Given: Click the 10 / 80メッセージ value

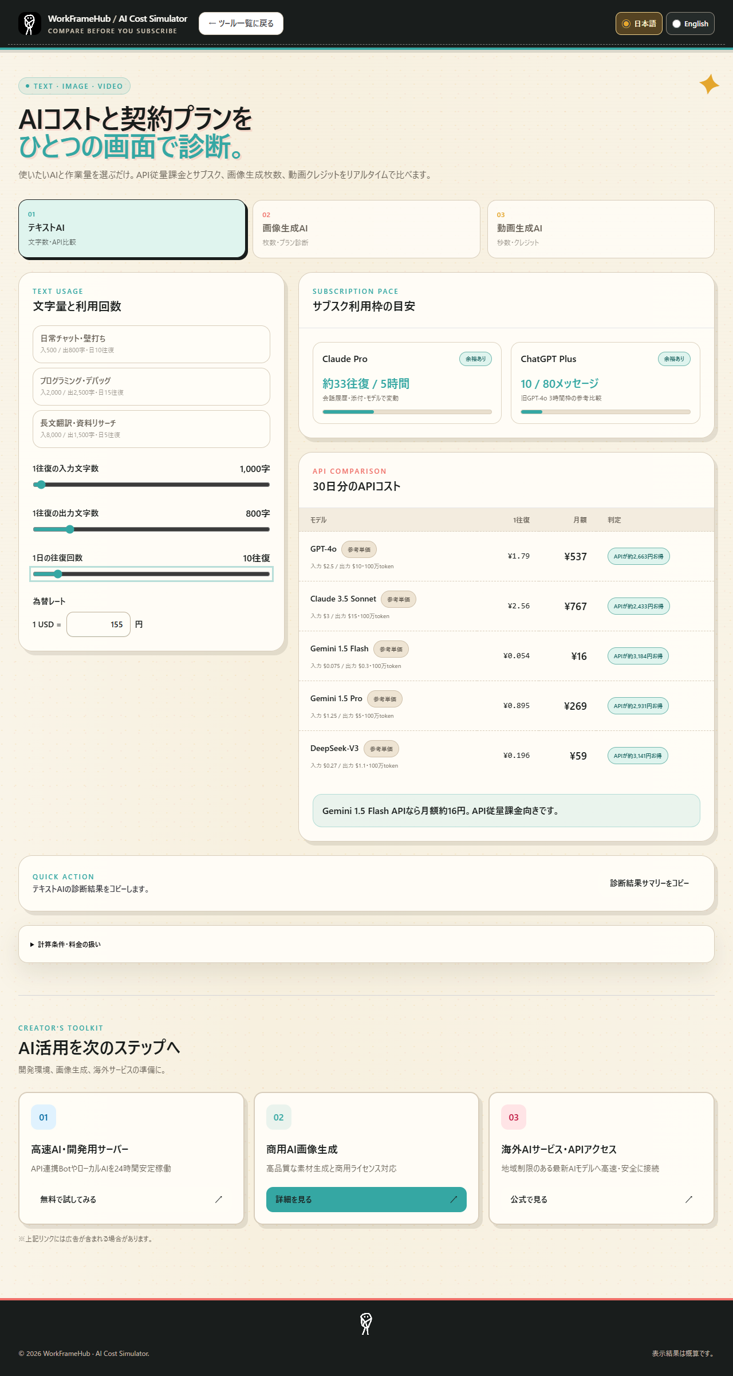Looking at the screenshot, I should (559, 384).
